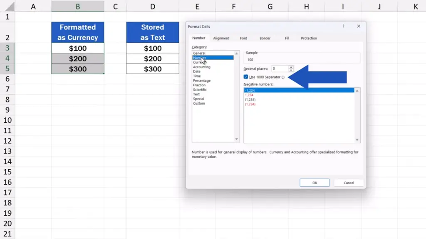This screenshot has height=239, width=426.
Task: Pick the red 1,234 negative number format
Action: (x=250, y=95)
